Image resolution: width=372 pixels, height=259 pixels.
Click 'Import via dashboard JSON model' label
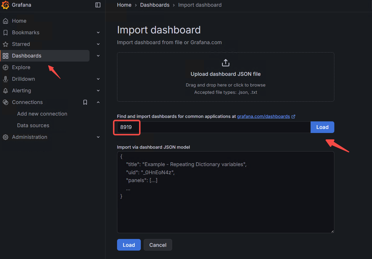(154, 147)
